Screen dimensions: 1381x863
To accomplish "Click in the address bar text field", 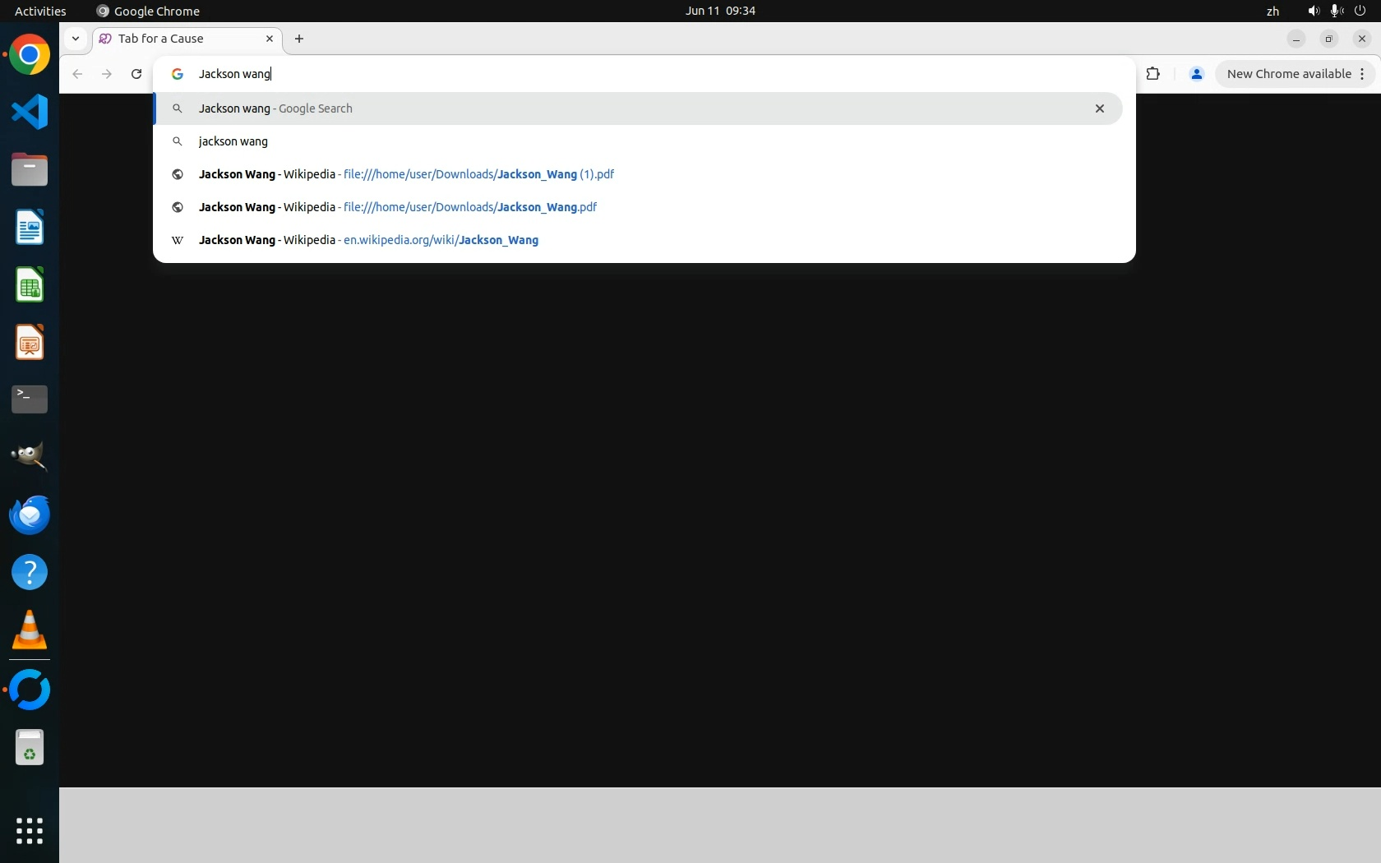I will (x=575, y=74).
